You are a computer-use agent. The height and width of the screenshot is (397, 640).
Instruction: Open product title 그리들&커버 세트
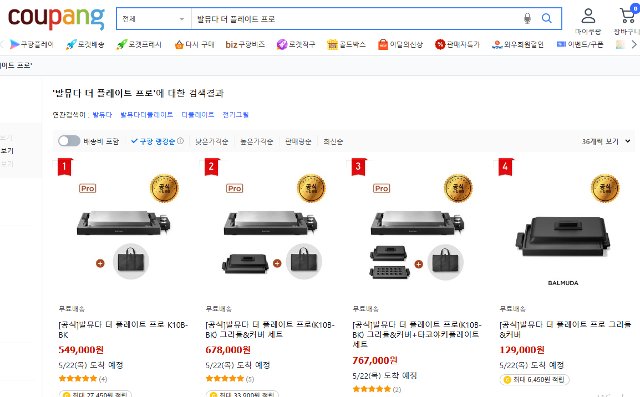coord(270,330)
